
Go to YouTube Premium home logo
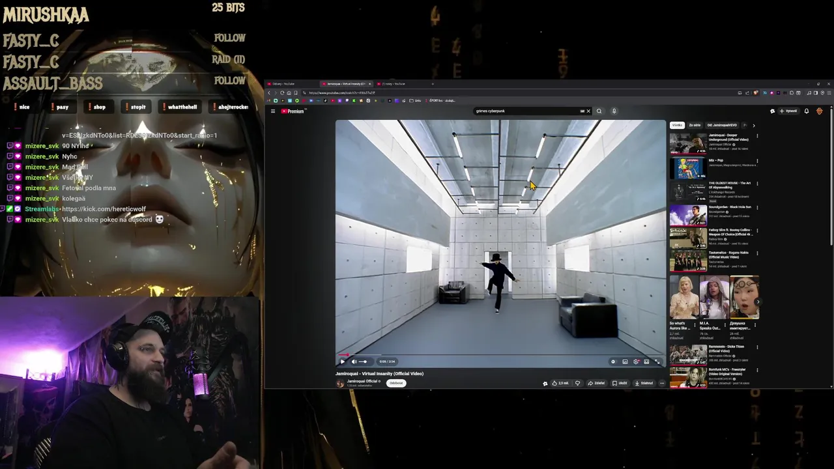coord(293,111)
